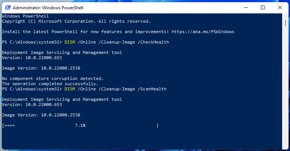Click 'No component store corruption detected' line
The width and height of the screenshot is (290, 151).
coord(53,78)
